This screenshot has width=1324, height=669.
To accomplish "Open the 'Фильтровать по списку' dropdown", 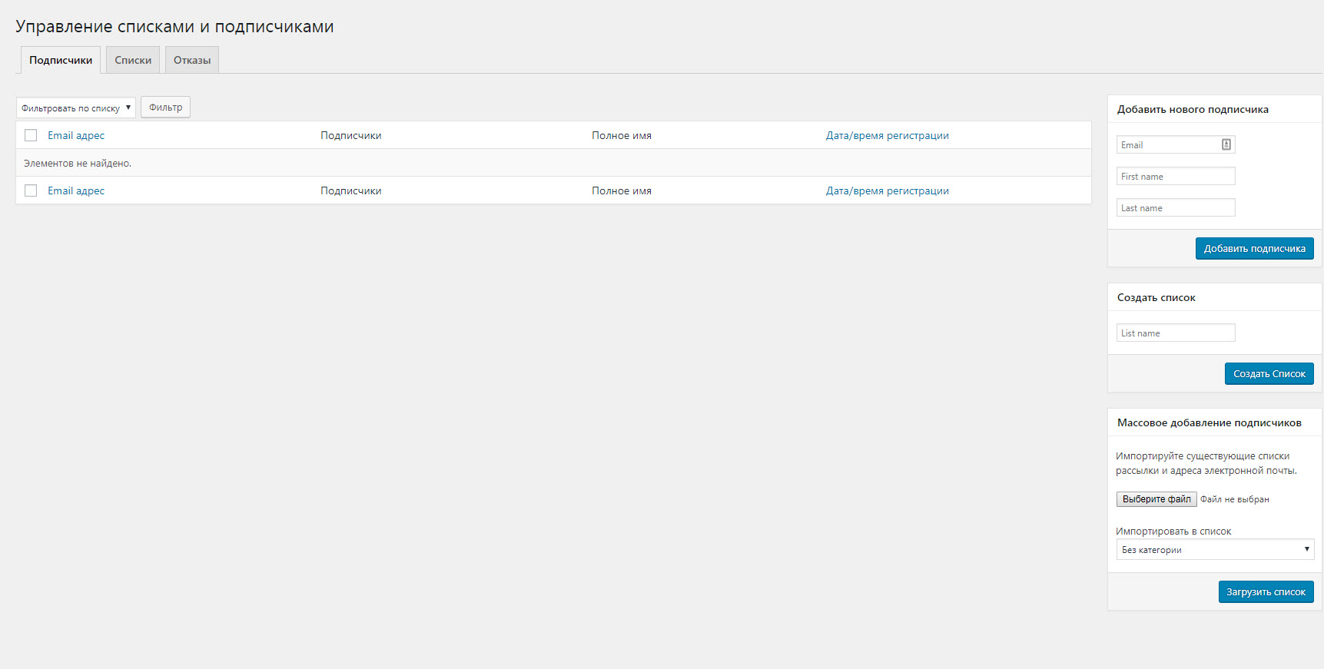I will [75, 108].
